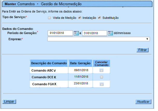Tick cancel checkbox for Comando DCEK

(x=101, y=77)
